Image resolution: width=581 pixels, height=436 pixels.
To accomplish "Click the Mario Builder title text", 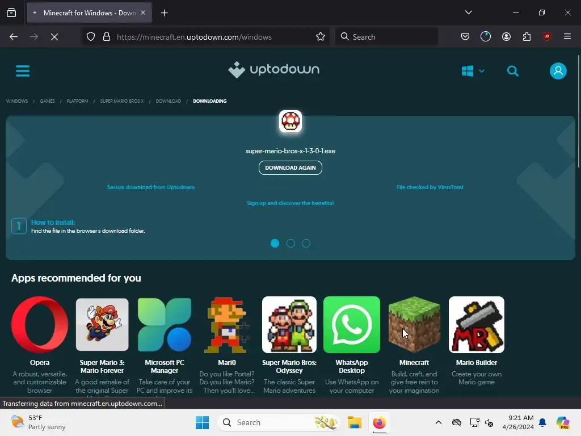I will pyautogui.click(x=477, y=363).
